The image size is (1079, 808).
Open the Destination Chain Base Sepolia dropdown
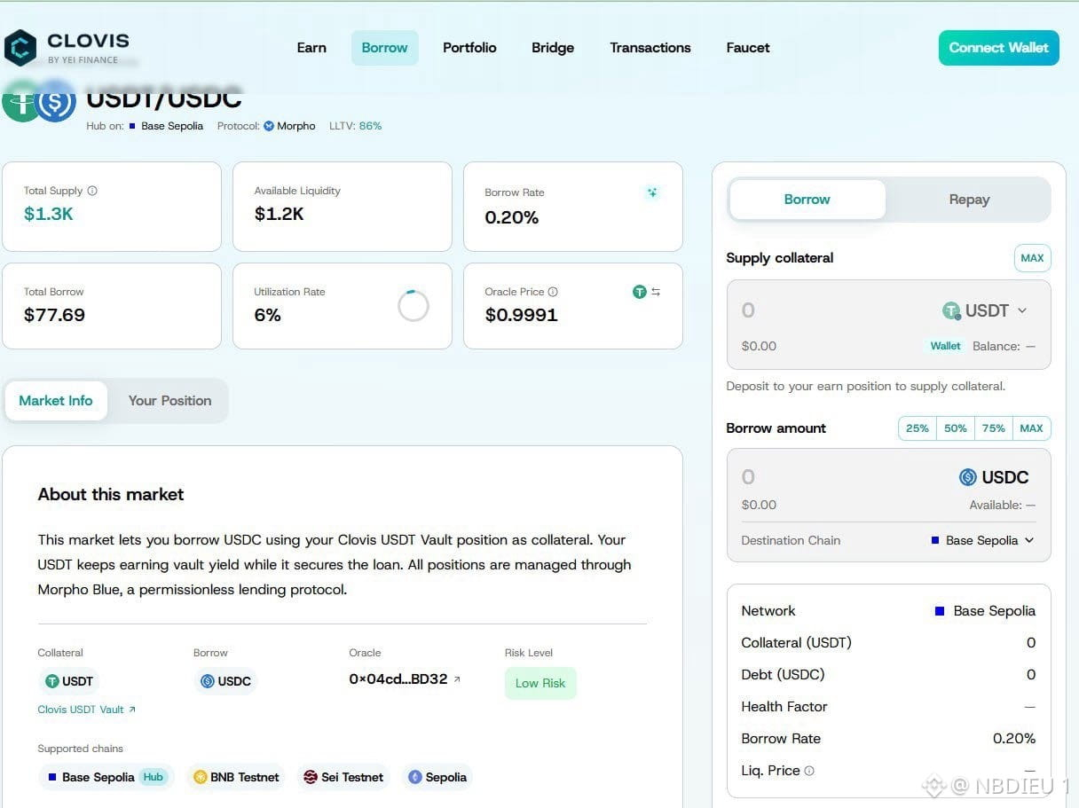click(x=982, y=540)
